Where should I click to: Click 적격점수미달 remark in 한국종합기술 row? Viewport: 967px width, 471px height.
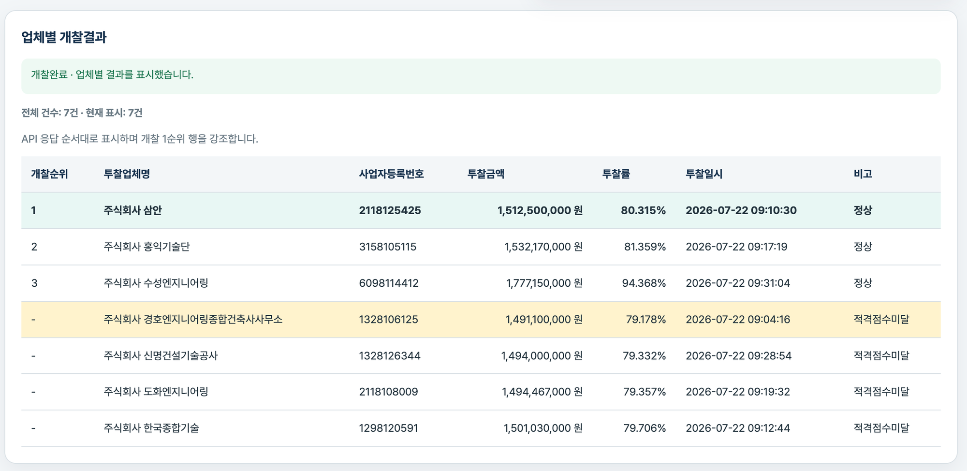point(881,428)
